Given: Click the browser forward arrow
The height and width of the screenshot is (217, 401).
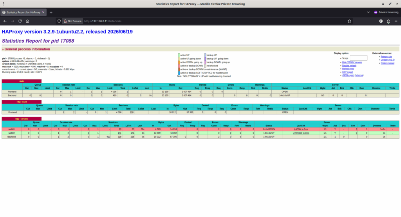Looking at the screenshot, I should tap(13, 21).
